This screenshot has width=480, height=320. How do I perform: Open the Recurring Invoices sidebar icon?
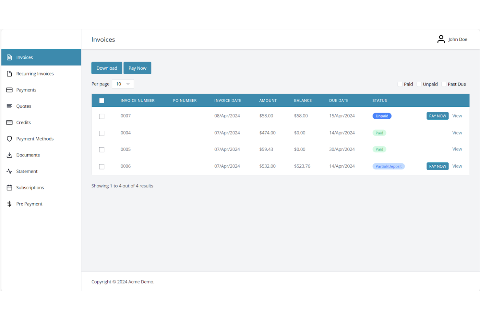pos(9,74)
